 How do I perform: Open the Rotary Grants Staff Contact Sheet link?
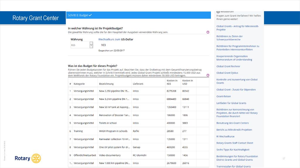(x=235, y=143)
